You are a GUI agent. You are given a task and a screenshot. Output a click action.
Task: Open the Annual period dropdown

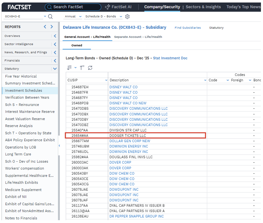(73, 16)
